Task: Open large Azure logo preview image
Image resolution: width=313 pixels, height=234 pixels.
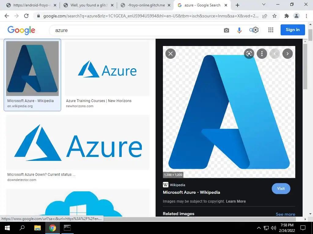Action: pos(229,112)
